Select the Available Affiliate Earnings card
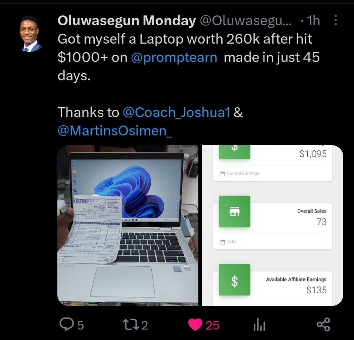The width and height of the screenshot is (354, 340). 273,287
